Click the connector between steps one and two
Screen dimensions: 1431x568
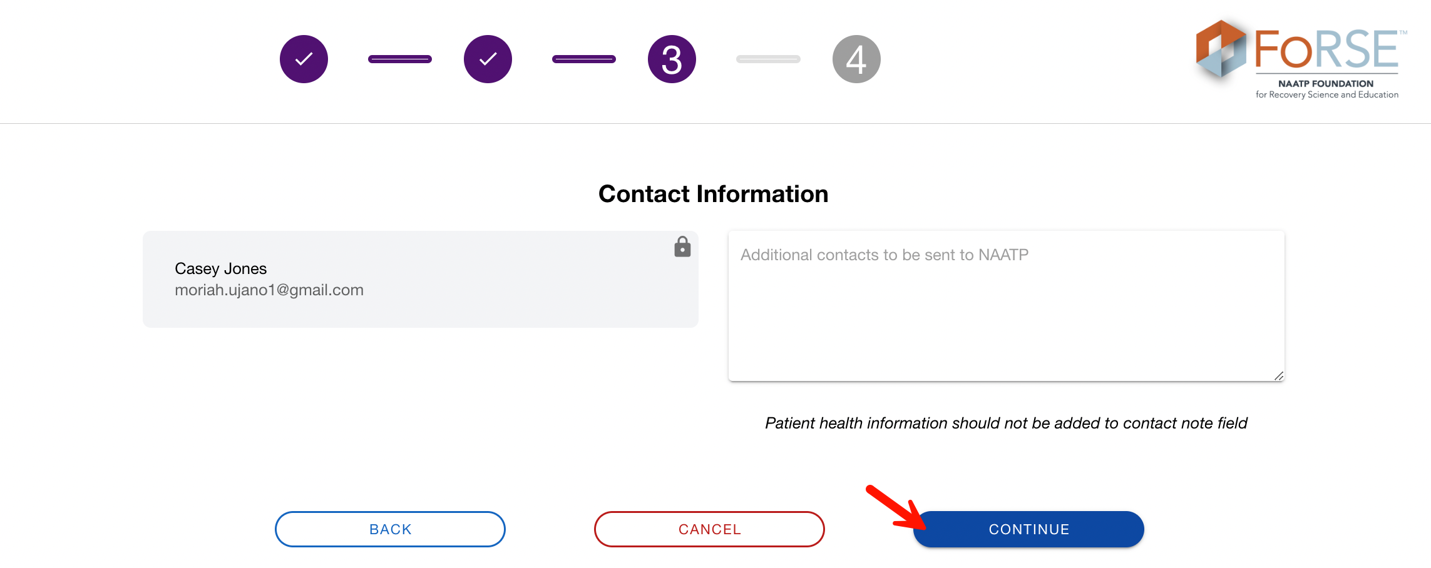[399, 59]
